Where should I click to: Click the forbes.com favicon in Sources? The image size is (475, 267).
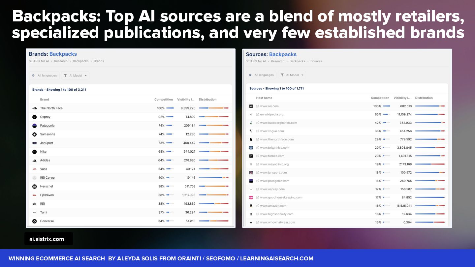point(251,156)
